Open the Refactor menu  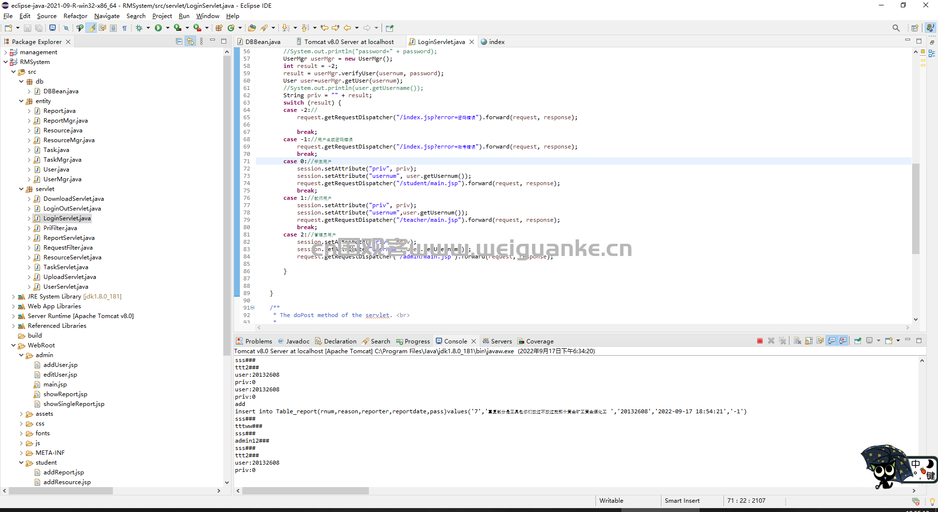75,16
